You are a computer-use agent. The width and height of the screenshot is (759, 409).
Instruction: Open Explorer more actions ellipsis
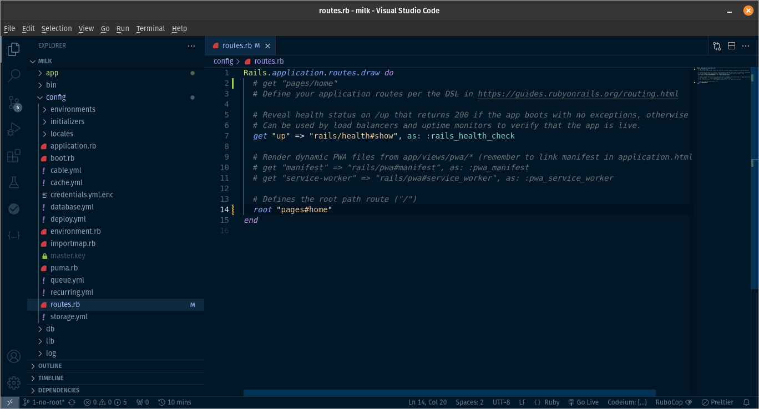point(191,46)
